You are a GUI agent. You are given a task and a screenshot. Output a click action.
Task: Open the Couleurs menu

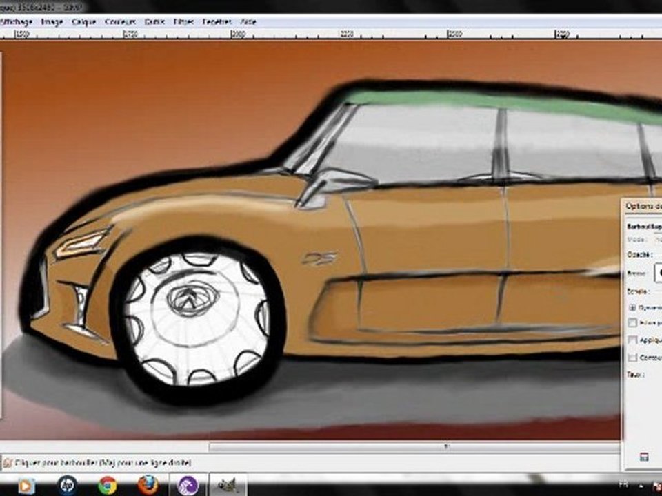(x=120, y=21)
